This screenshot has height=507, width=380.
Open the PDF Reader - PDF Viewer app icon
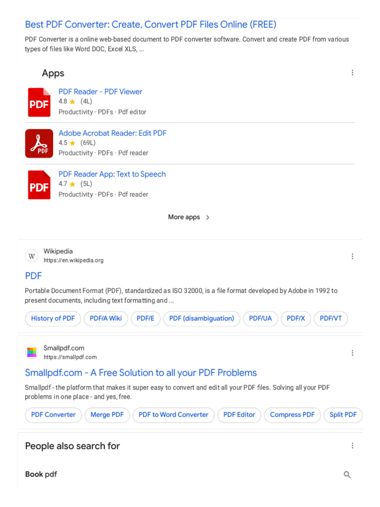(x=39, y=102)
